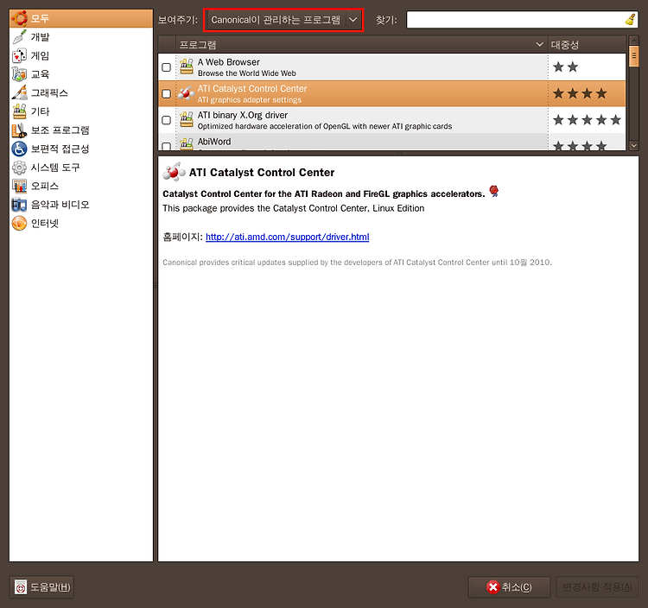Click AbiWord package icon in list
The width and height of the screenshot is (648, 608).
click(187, 143)
